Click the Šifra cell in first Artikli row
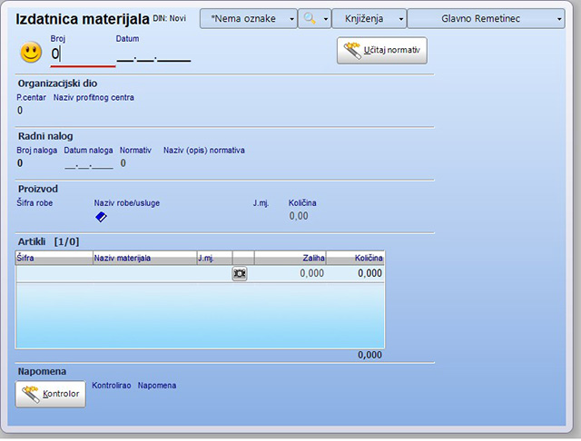The height and width of the screenshot is (441, 581). click(x=54, y=273)
